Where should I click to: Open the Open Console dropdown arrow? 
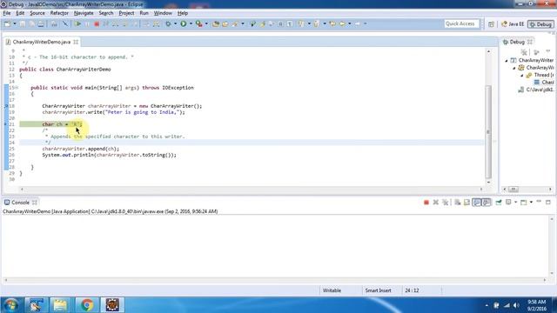coord(531,203)
